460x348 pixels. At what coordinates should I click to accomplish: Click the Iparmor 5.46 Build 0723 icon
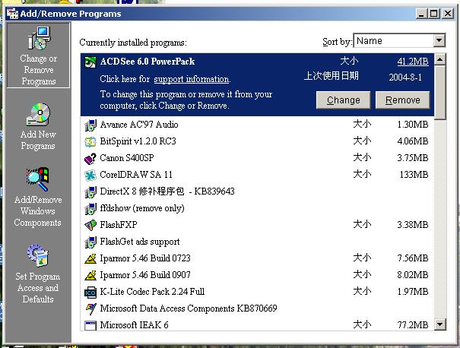[90, 258]
